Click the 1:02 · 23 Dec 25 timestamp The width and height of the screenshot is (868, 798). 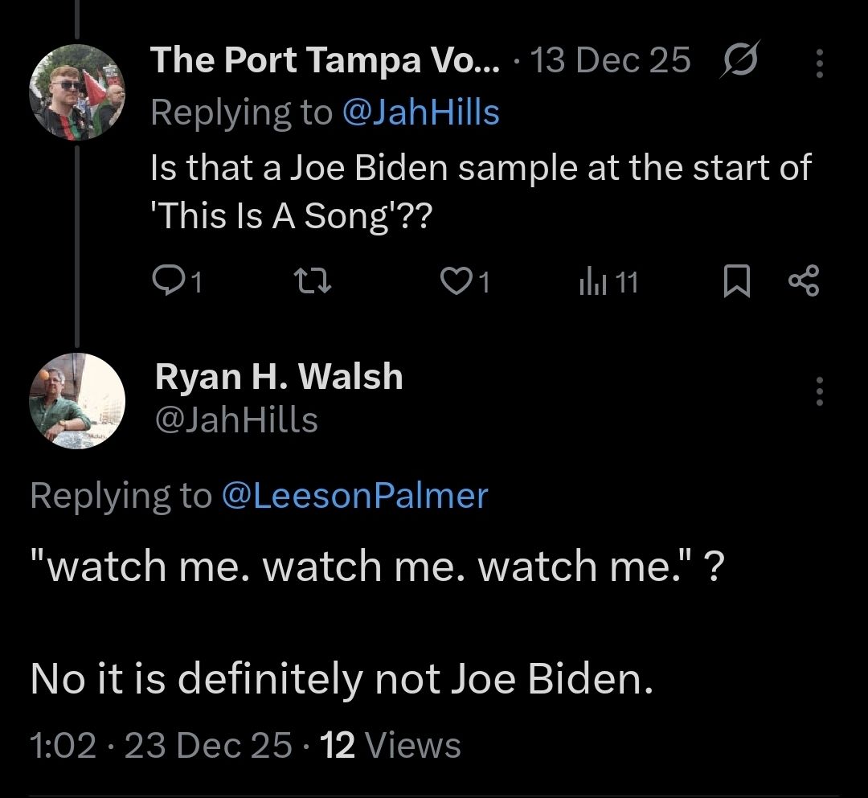coord(161,745)
